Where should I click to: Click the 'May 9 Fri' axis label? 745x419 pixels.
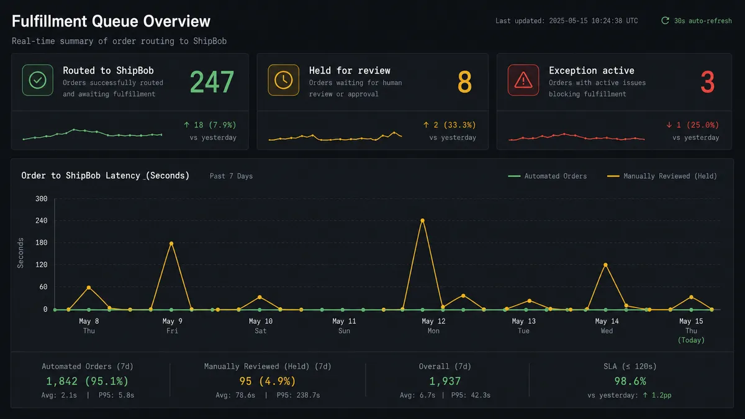[172, 326]
